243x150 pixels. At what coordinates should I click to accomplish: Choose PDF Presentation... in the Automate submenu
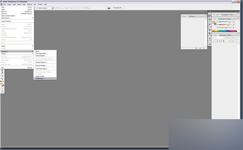(45, 53)
